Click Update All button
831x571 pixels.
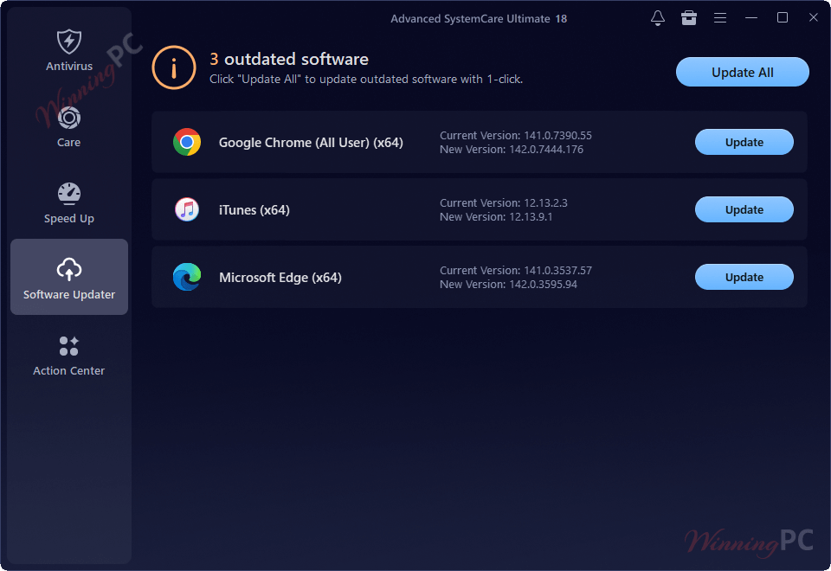[x=742, y=72]
